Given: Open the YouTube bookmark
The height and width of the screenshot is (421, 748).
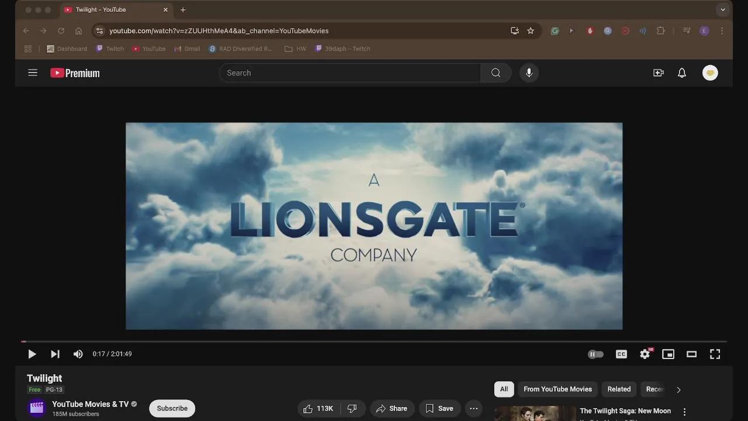Looking at the screenshot, I should click(149, 49).
